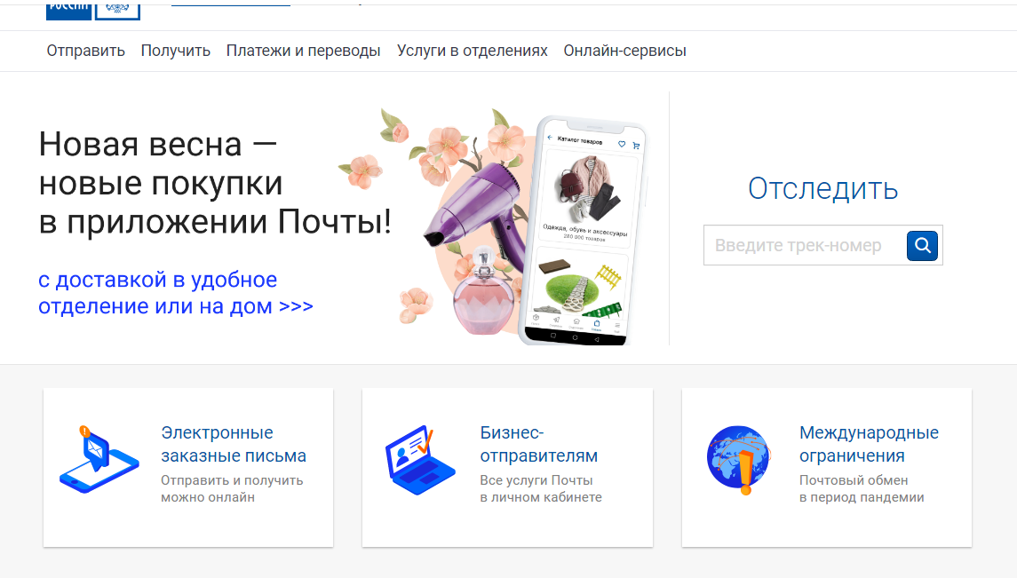Screen dimensions: 1017x578
Task: Open Электронные заказные письма link
Action: (234, 444)
